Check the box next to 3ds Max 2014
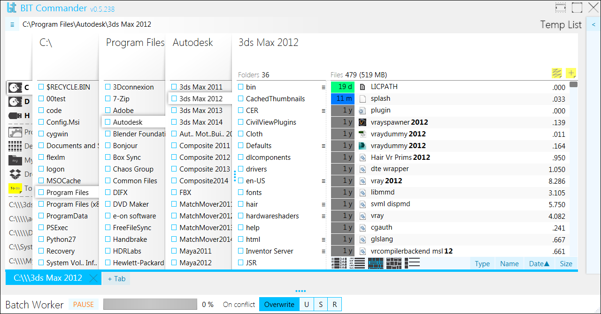This screenshot has width=601, height=314. [x=174, y=122]
